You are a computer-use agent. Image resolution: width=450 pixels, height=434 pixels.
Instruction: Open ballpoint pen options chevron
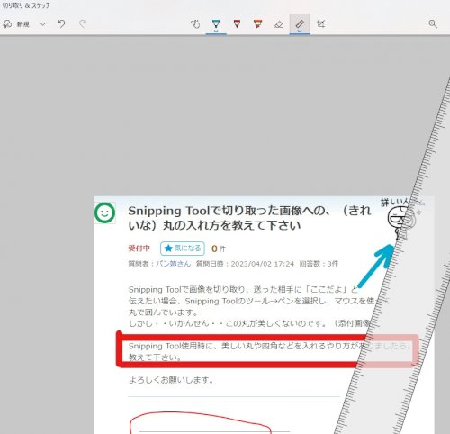point(216,31)
